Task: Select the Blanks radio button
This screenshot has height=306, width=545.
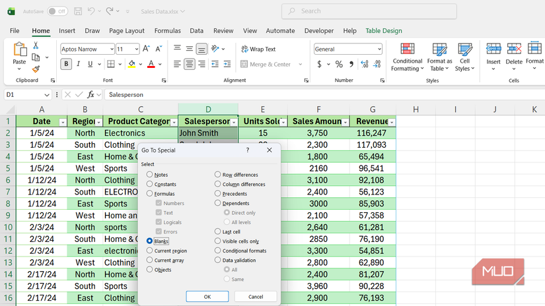Action: (149, 241)
